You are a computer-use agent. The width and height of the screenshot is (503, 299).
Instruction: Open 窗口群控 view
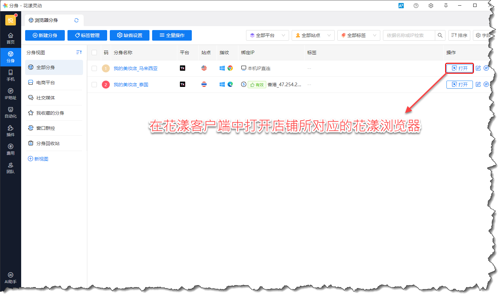tap(54, 128)
